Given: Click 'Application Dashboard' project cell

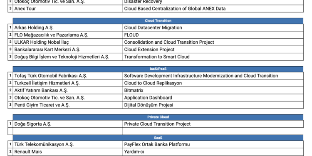Looking at the screenshot, I should [x=213, y=98].
